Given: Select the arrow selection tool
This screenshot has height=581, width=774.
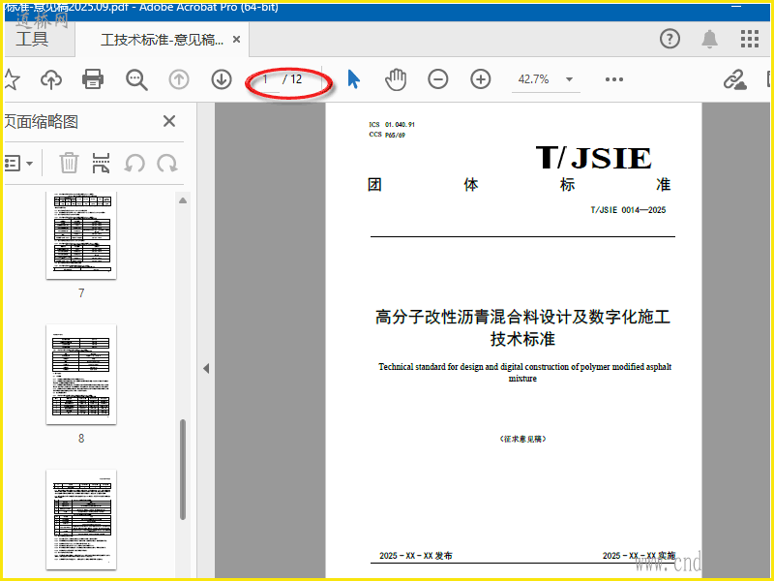Looking at the screenshot, I should click(x=353, y=79).
